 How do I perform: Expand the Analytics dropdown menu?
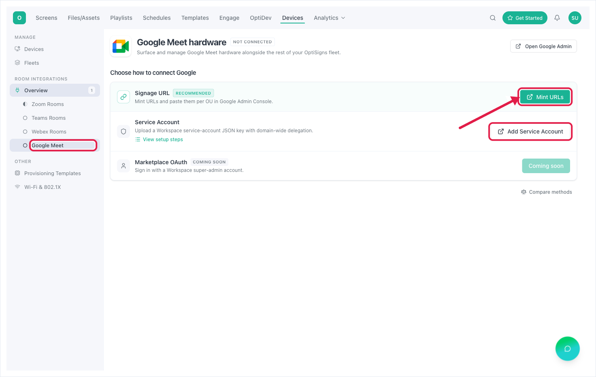(x=330, y=18)
